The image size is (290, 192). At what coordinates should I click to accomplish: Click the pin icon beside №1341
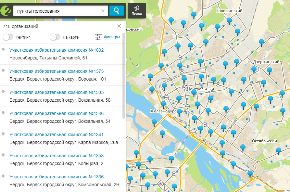pyautogui.click(x=3, y=134)
